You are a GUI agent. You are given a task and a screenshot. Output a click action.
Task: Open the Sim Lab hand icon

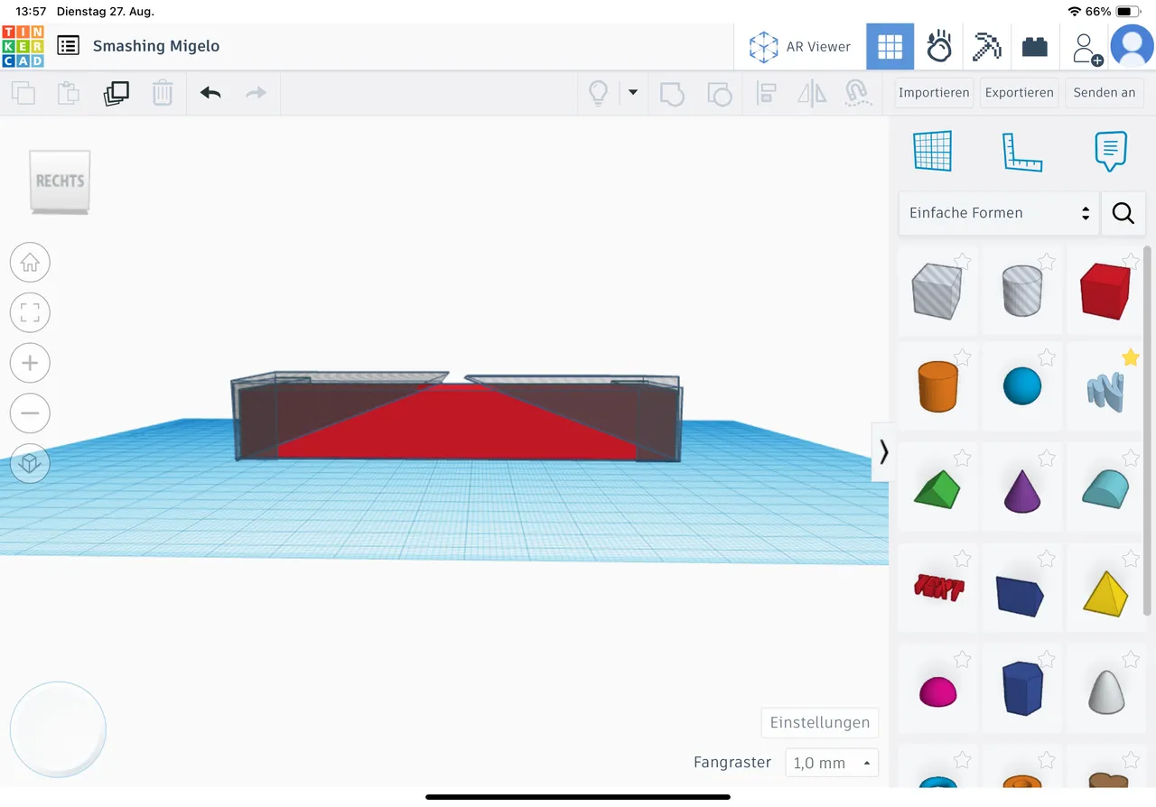pos(939,47)
